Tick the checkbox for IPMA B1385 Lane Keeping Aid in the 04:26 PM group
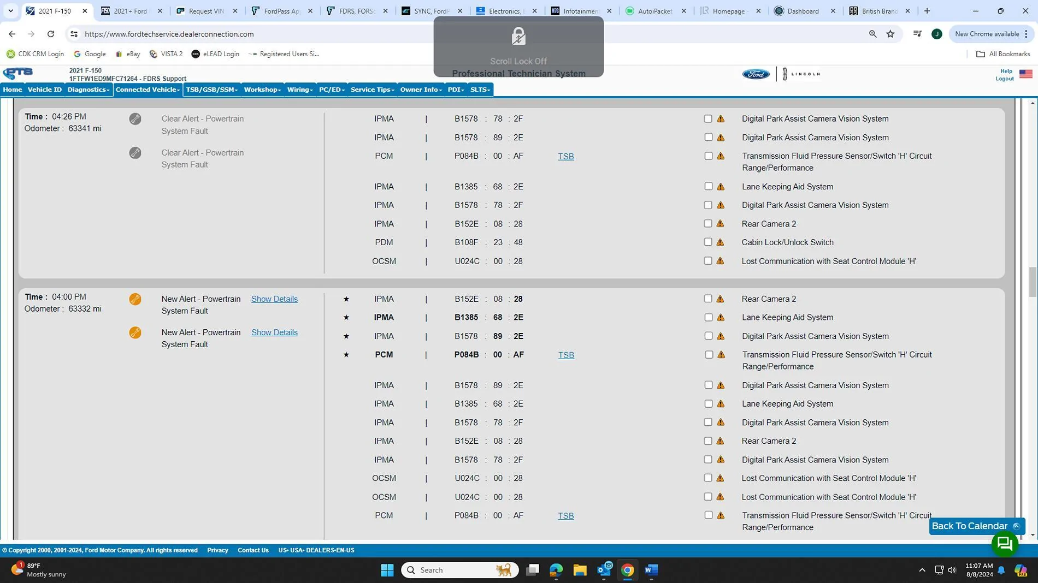 click(x=708, y=186)
